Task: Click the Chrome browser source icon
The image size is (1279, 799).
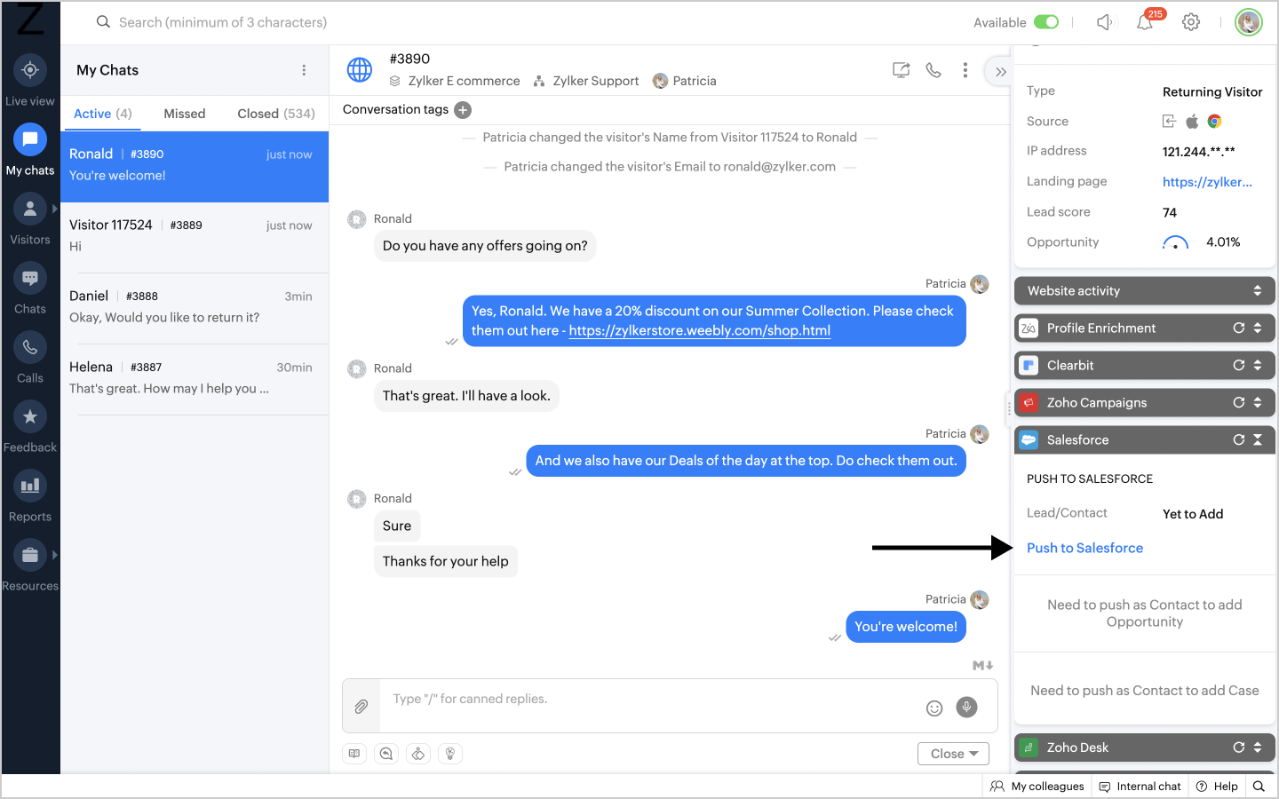Action: coord(1215,122)
